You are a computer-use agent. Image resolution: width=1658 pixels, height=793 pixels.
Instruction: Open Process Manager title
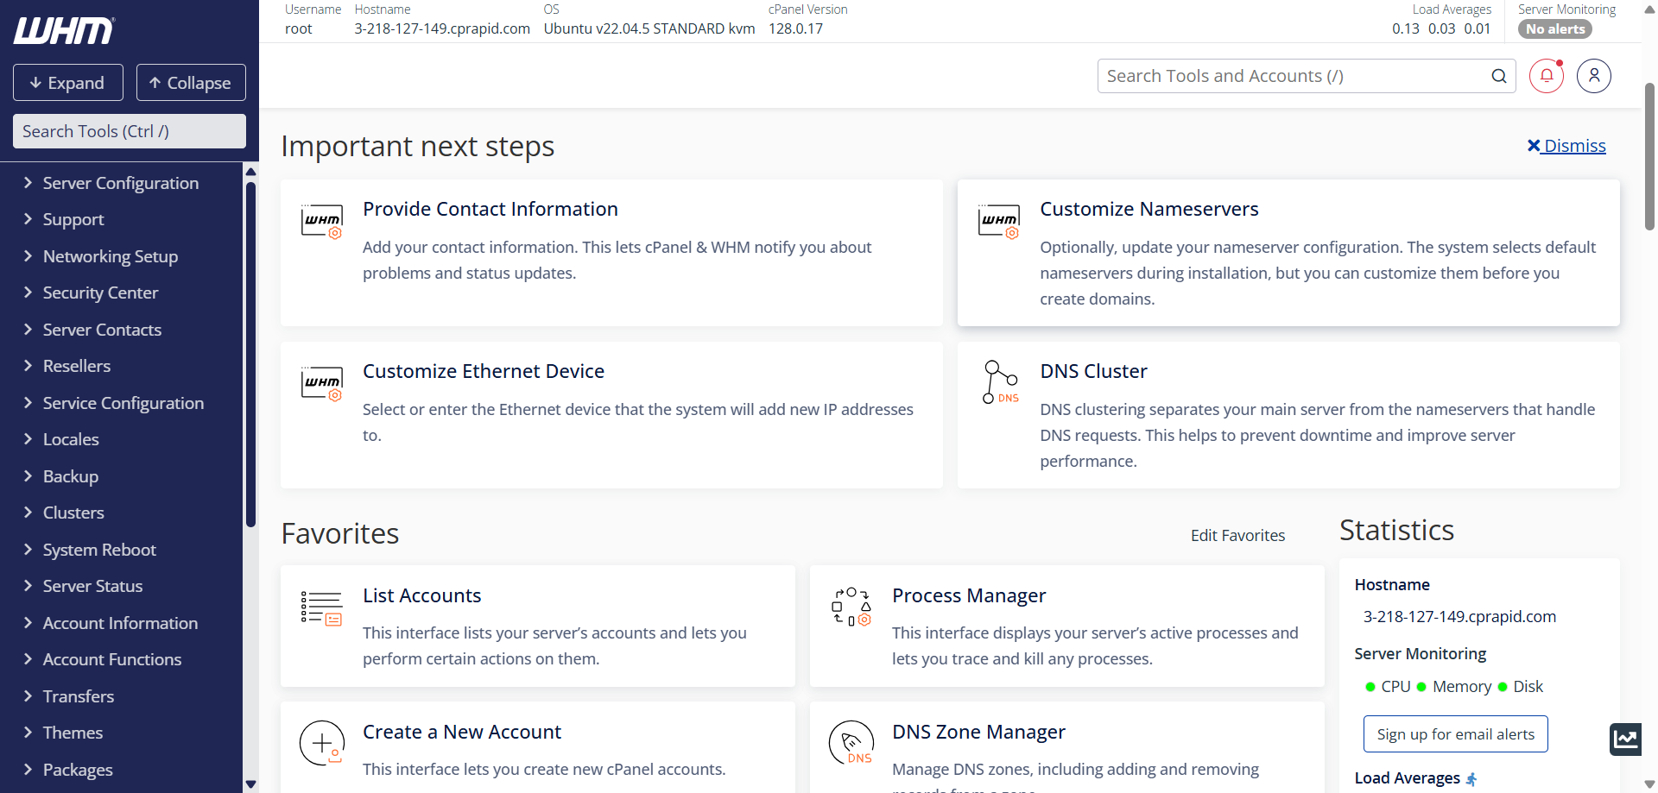pyautogui.click(x=969, y=595)
